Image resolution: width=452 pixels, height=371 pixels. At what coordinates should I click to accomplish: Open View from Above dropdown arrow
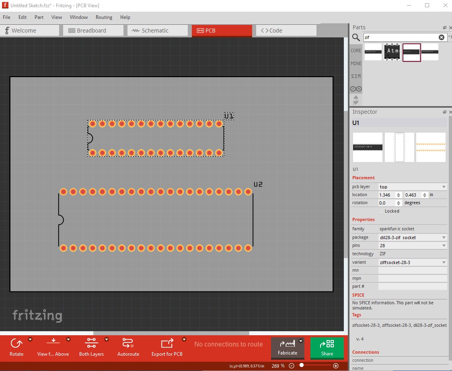68,339
